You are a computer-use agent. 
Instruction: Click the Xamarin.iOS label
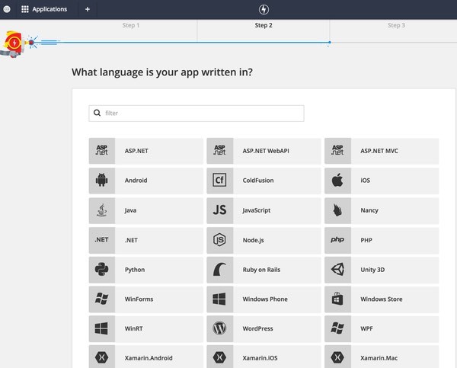[x=260, y=358]
